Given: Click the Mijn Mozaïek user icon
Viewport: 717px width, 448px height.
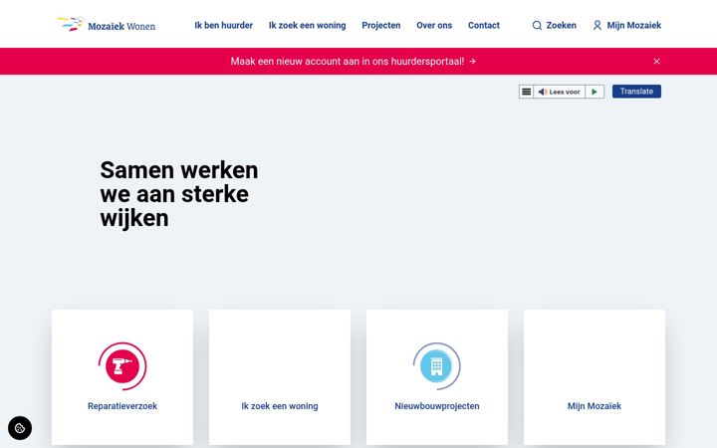Looking at the screenshot, I should [597, 25].
